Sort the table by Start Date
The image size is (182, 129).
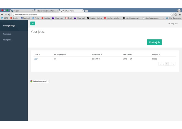(97, 54)
